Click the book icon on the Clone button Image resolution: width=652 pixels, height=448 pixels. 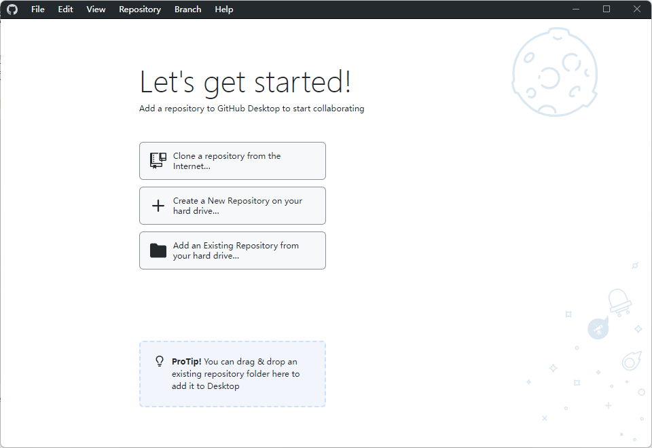pyautogui.click(x=158, y=161)
